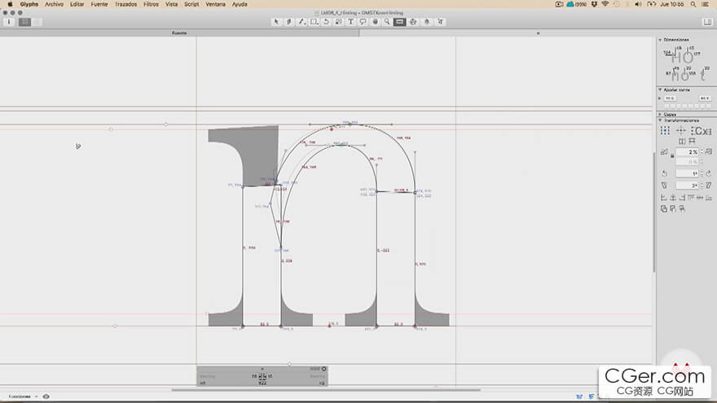
Task: Click the rotation angle field
Action: click(x=688, y=173)
